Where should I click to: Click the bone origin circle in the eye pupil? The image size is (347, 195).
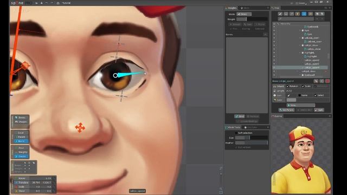tap(115, 76)
